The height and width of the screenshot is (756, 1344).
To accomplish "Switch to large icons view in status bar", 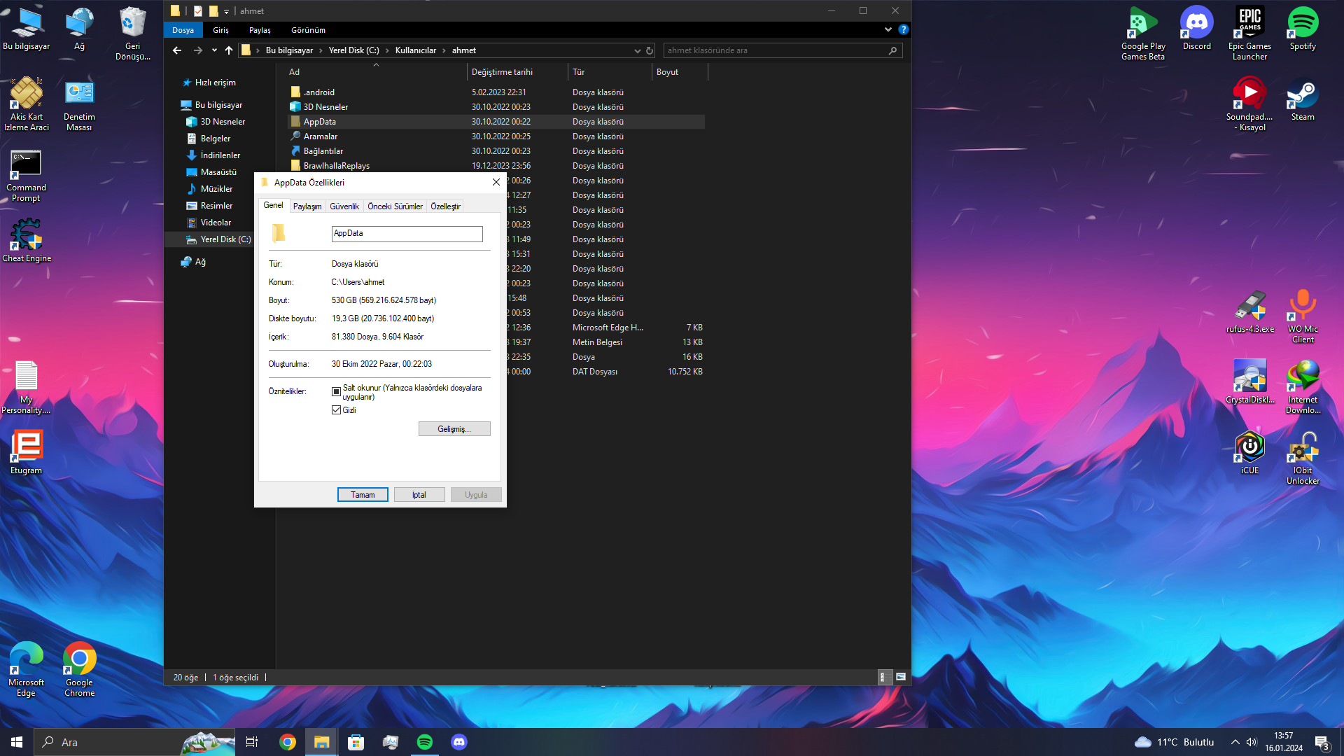I will (x=901, y=677).
